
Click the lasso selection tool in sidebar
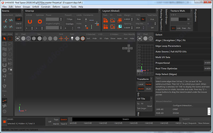(x=10, y=44)
